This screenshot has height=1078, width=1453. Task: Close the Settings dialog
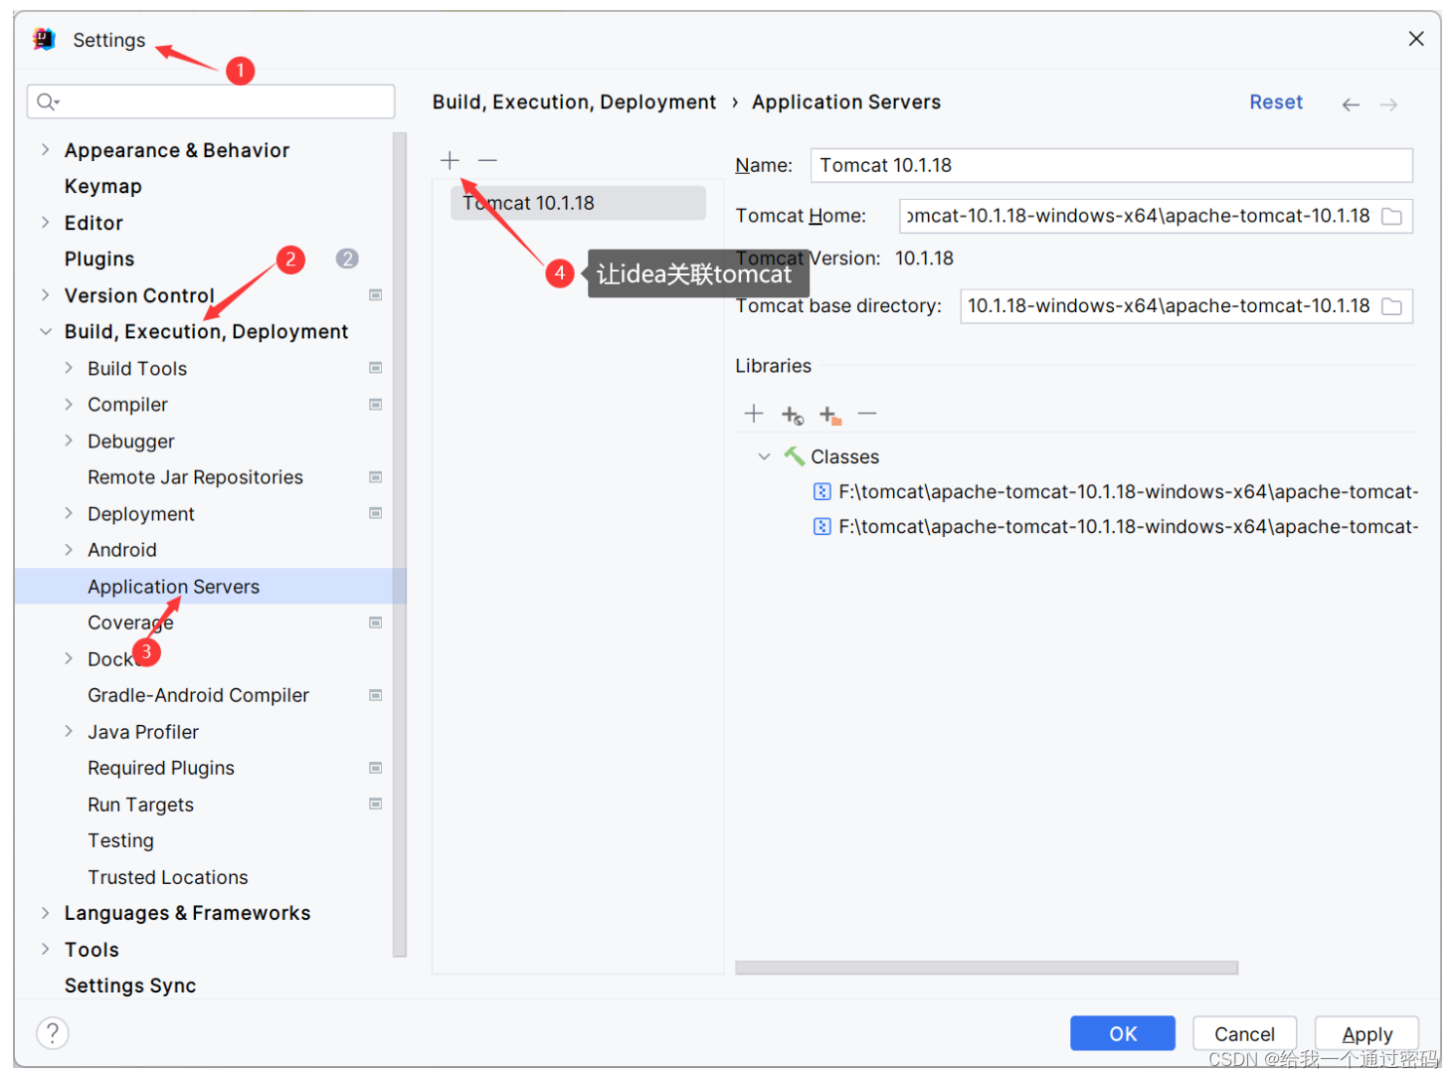1416,39
